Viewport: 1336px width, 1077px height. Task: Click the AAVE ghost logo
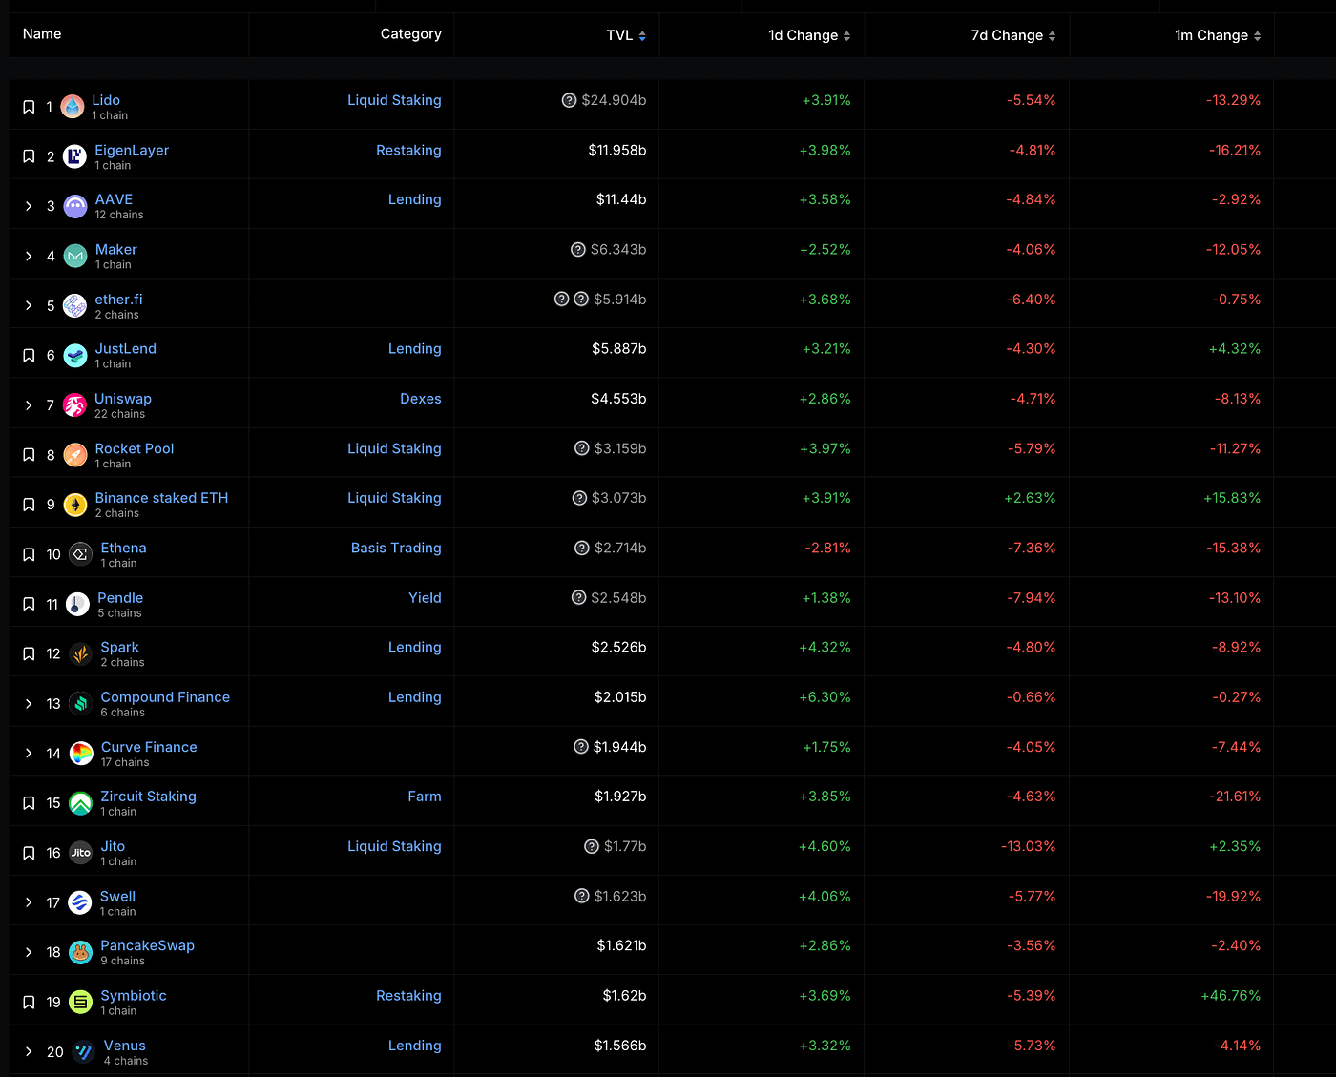[x=74, y=206]
